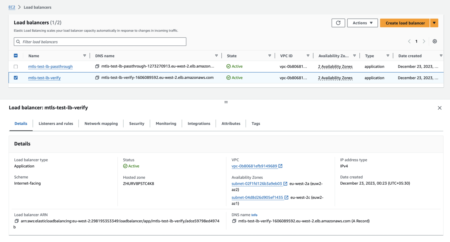Open subnet-04d8d26d905ef1435 external link
The image size is (450, 242).
click(x=286, y=197)
